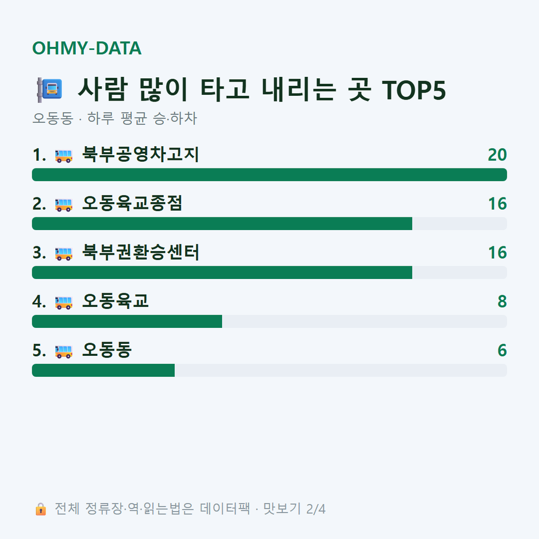Click the subtitle 오동동 하루 평균 승·하차
Viewport: 539px width, 539px height.
tap(114, 118)
